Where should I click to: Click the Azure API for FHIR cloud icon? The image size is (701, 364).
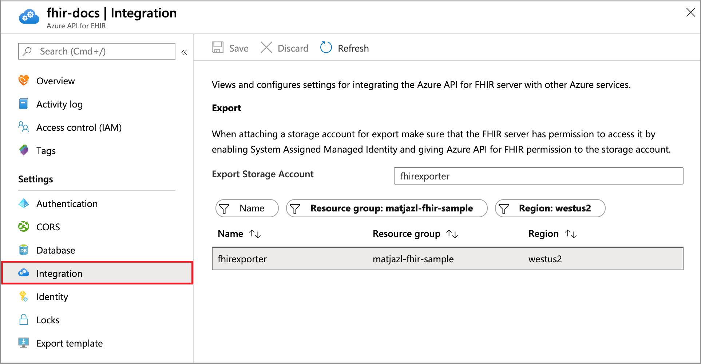tap(29, 17)
